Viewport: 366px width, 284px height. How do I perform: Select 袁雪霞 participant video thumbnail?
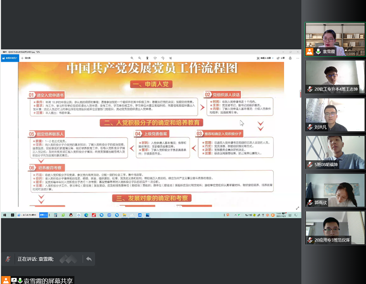tap(335, 39)
